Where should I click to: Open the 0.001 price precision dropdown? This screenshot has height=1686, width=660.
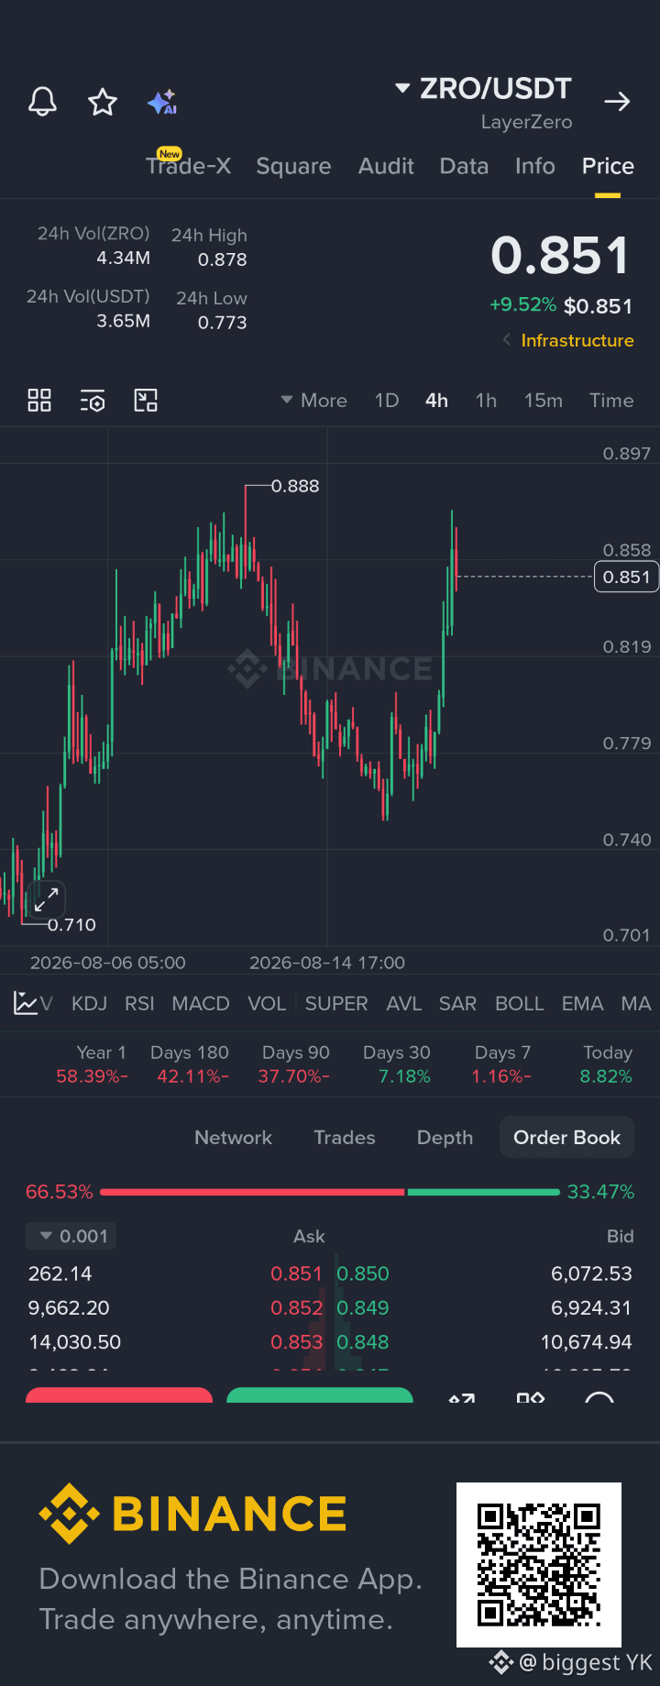(x=71, y=1236)
